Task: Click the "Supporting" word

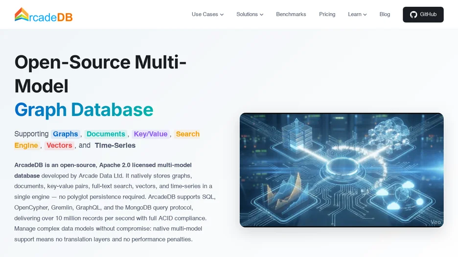Action: click(31, 134)
